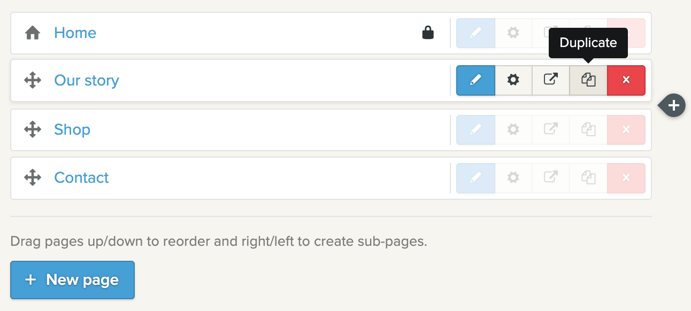Select the Shop page link

click(72, 130)
